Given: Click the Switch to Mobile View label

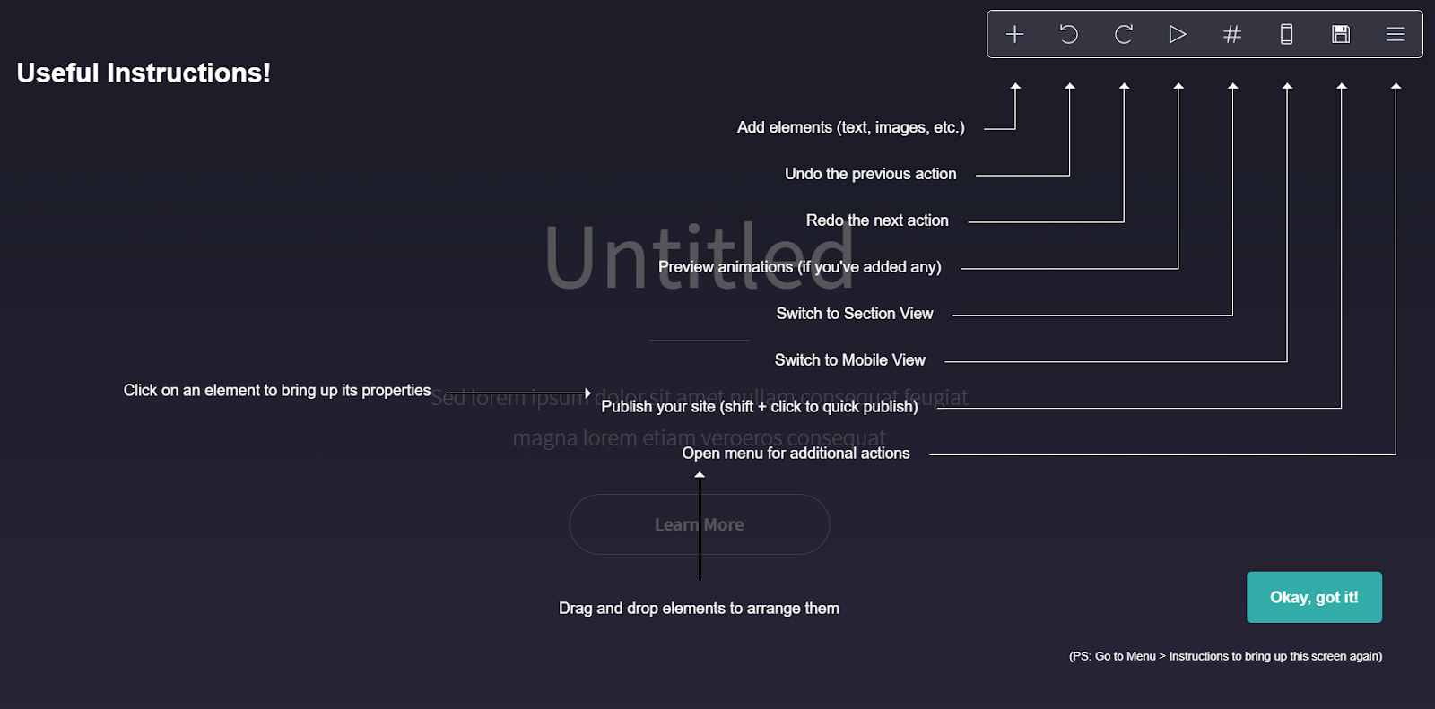Looking at the screenshot, I should click(x=850, y=360).
